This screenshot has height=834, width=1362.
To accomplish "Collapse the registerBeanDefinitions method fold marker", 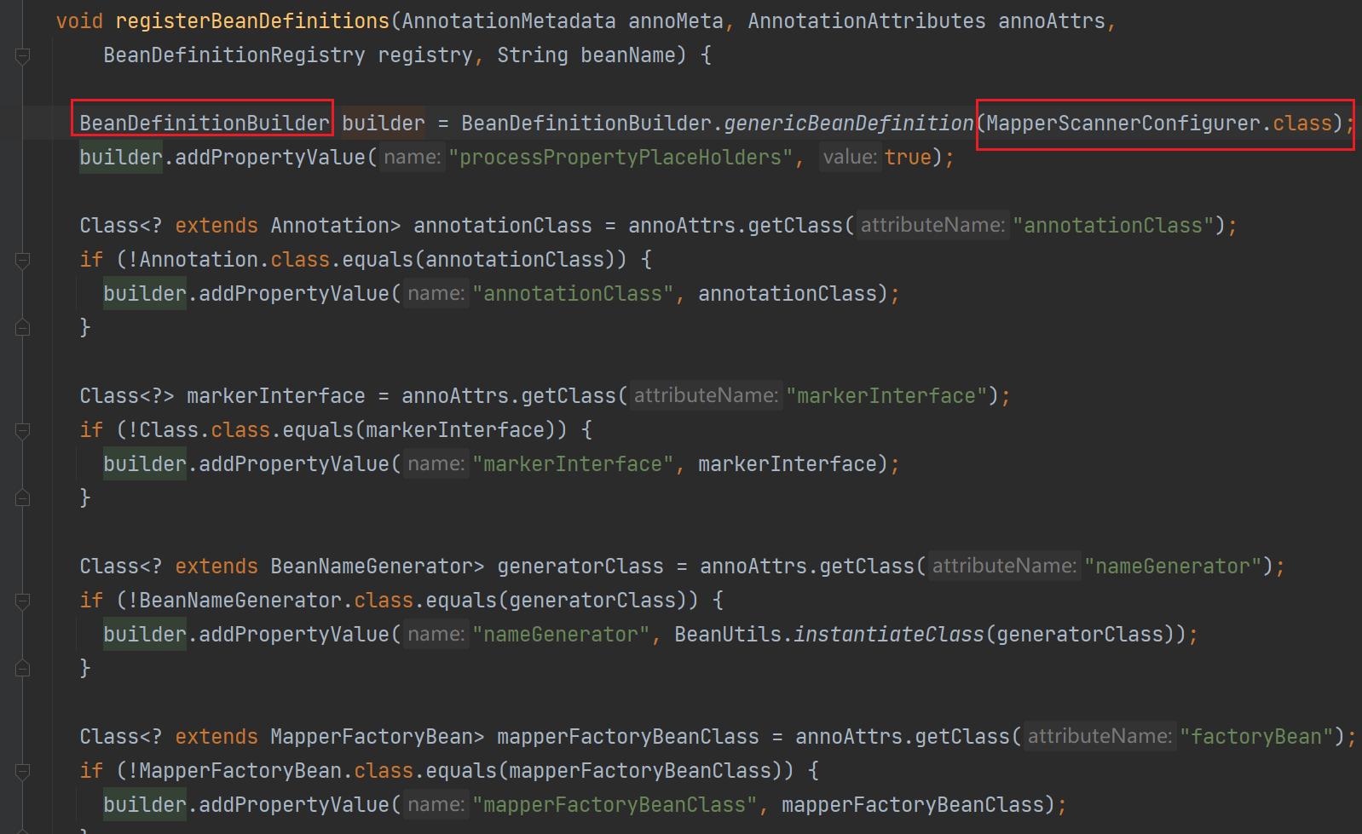I will pyautogui.click(x=23, y=56).
